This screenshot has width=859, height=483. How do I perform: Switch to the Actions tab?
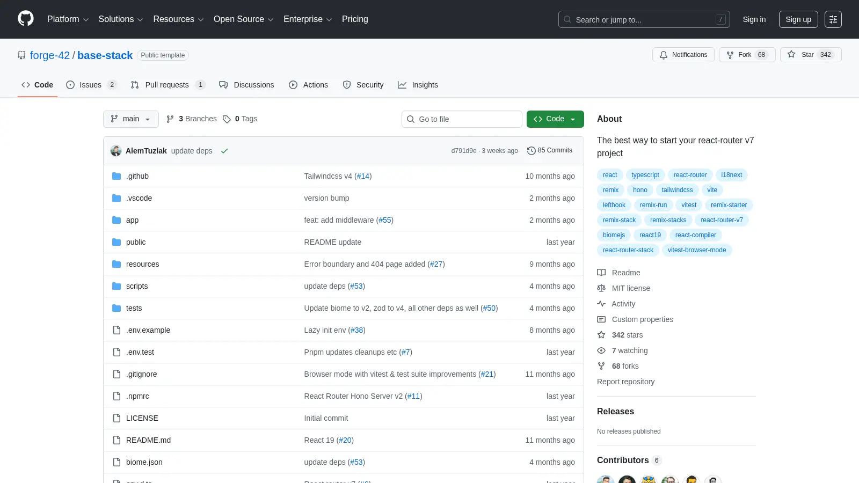coord(308,85)
